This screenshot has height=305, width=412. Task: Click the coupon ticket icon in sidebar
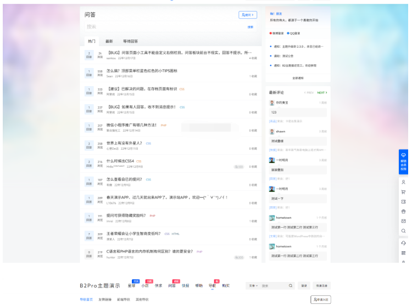403,201
